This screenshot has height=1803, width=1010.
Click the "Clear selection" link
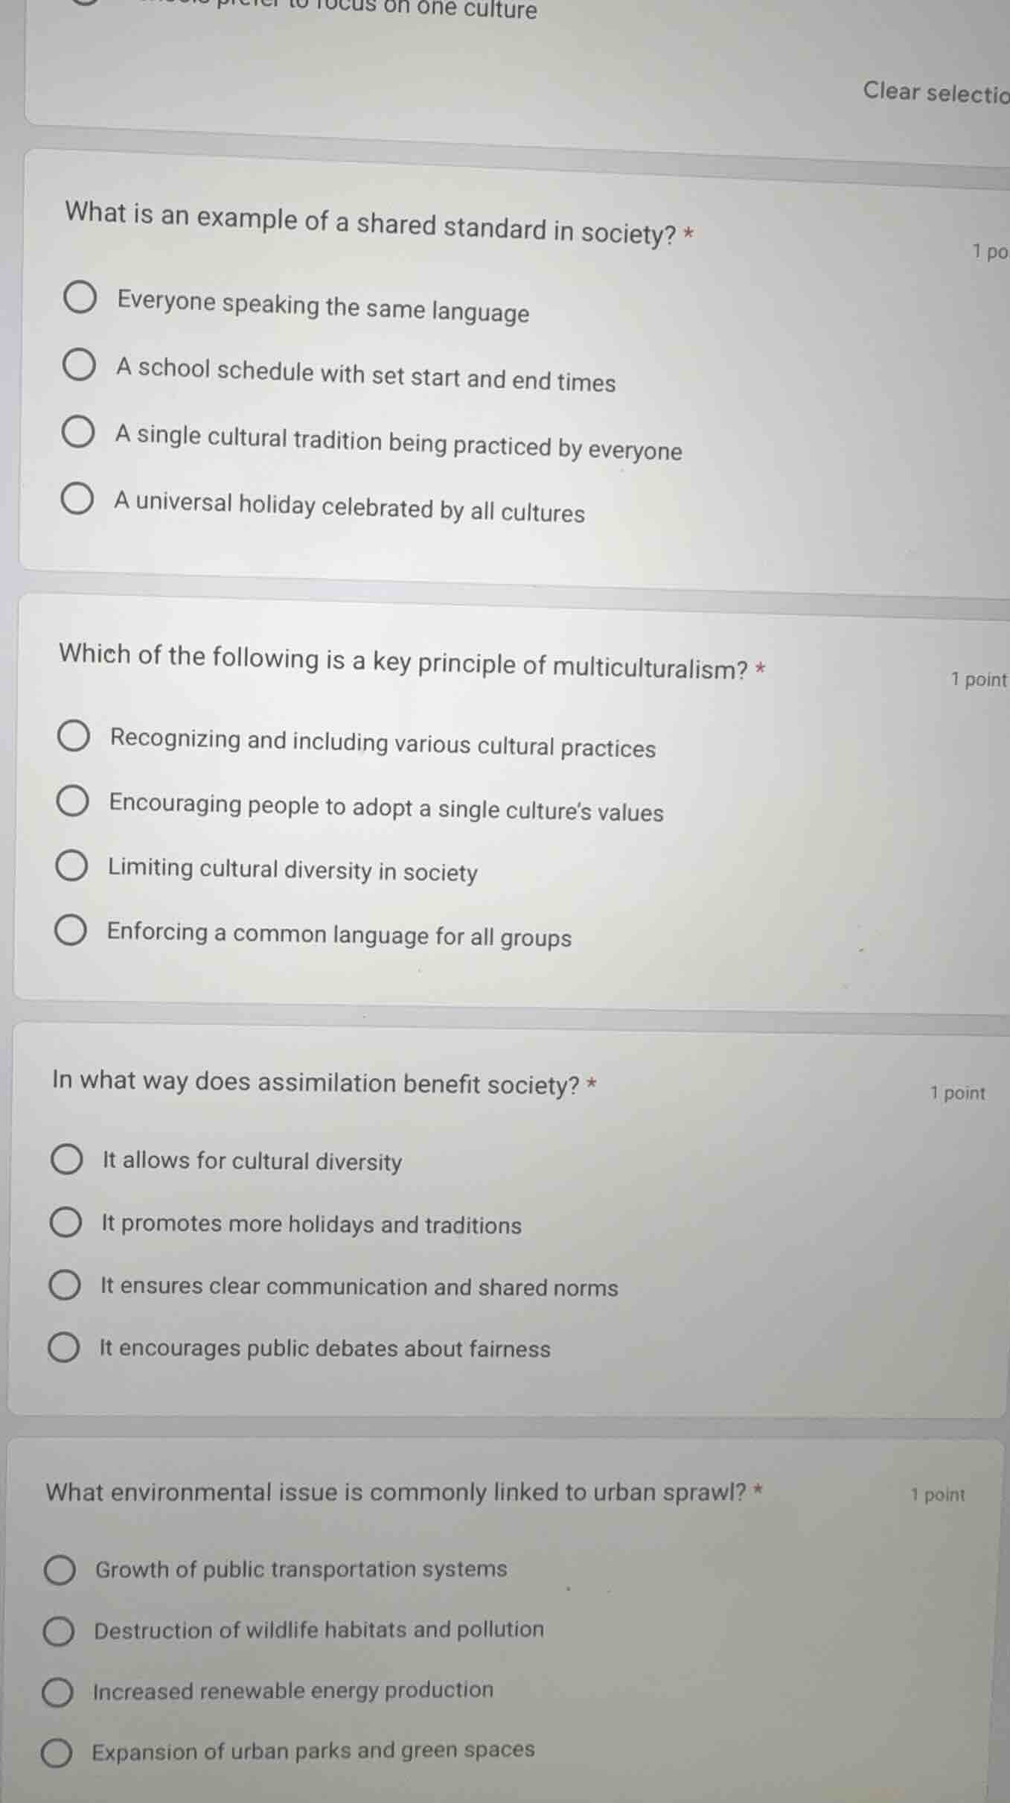[932, 92]
